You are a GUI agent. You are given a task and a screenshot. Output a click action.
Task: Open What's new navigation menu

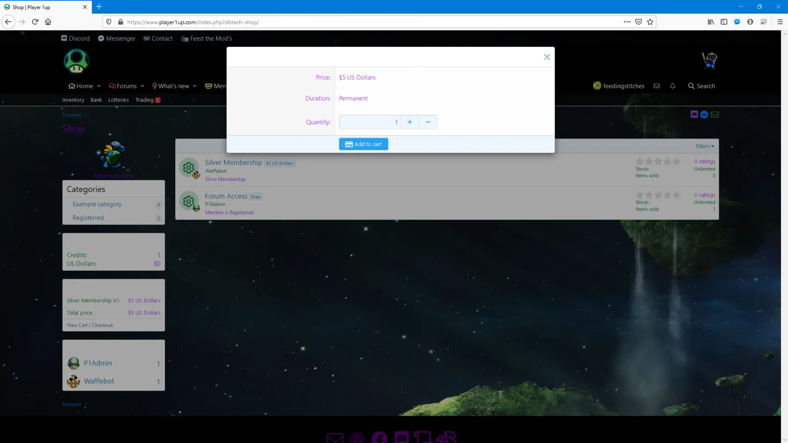171,86
